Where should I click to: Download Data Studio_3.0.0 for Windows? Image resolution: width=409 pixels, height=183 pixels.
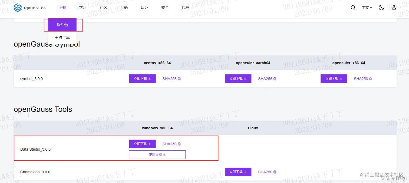point(143,144)
